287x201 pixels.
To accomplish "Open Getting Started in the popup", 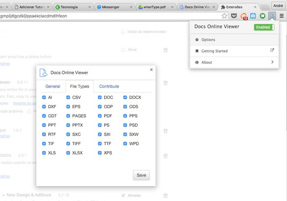I will point(234,51).
